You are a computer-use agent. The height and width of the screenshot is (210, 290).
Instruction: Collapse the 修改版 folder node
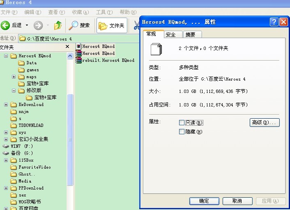pyautogui.click(x=14, y=90)
